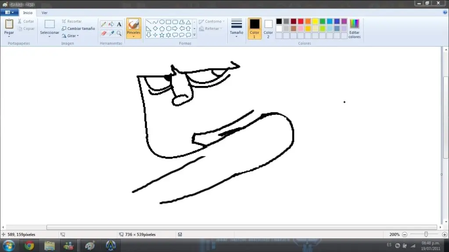Image resolution: width=449 pixels, height=252 pixels.
Task: Choose the hexagon shape
Action: [169, 28]
